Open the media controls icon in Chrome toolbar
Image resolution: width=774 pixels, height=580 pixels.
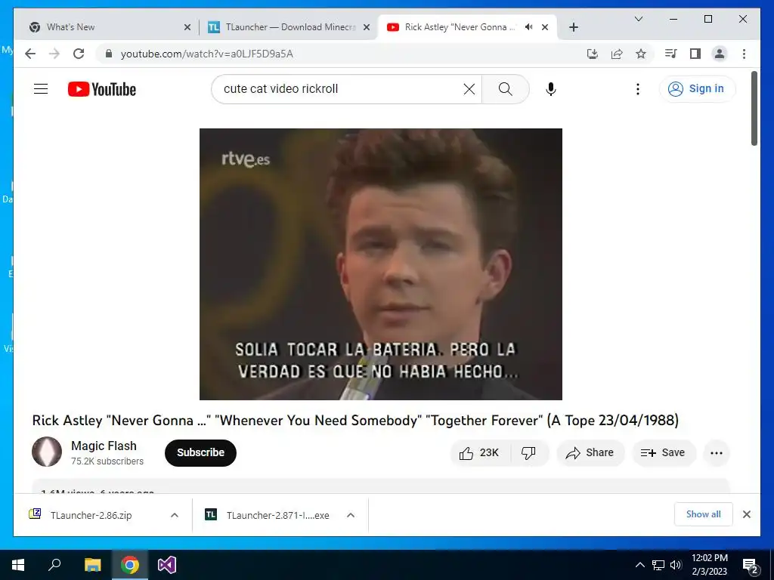pyautogui.click(x=671, y=54)
